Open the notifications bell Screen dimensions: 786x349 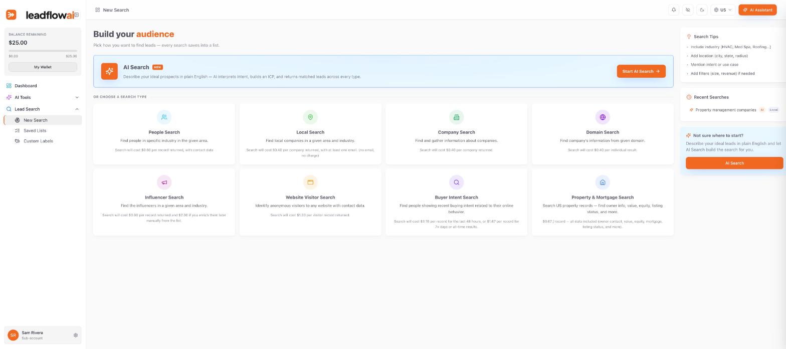point(674,10)
